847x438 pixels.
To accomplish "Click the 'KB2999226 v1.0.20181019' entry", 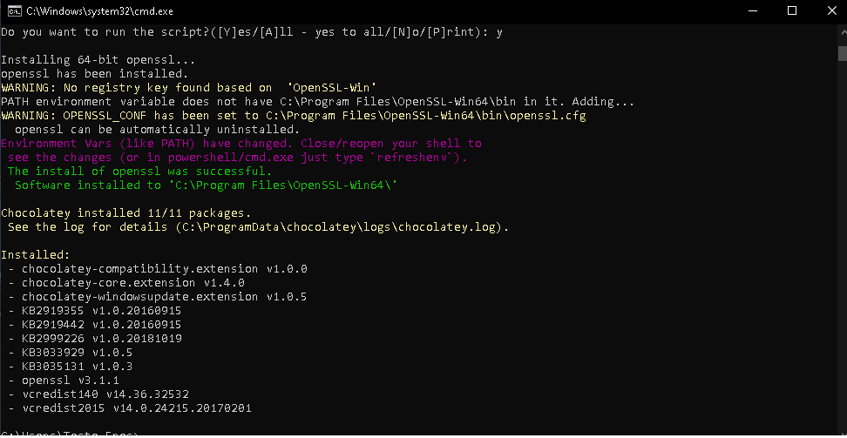I will 102,339.
